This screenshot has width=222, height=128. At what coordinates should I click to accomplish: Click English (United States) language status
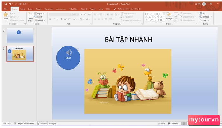pyautogui.click(x=26, y=124)
